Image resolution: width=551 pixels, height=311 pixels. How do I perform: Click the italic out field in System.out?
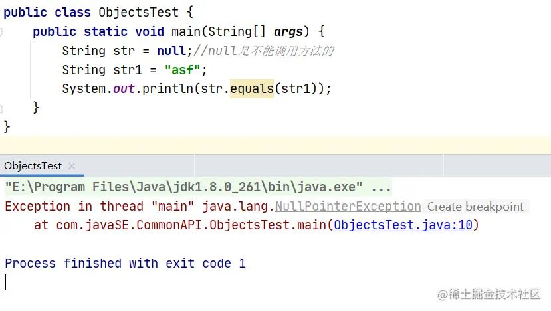click(124, 89)
